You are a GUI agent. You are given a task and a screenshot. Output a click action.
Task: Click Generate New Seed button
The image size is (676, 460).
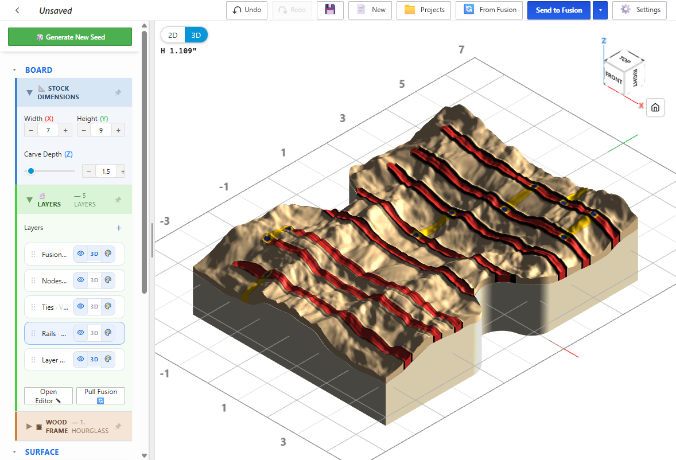pos(70,37)
